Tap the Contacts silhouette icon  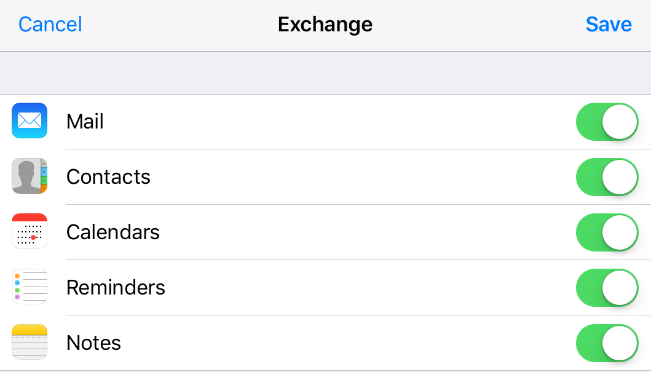pos(30,176)
